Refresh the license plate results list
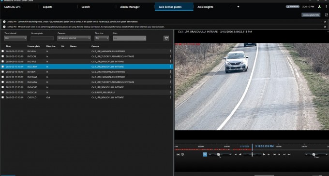 [x=166, y=38]
